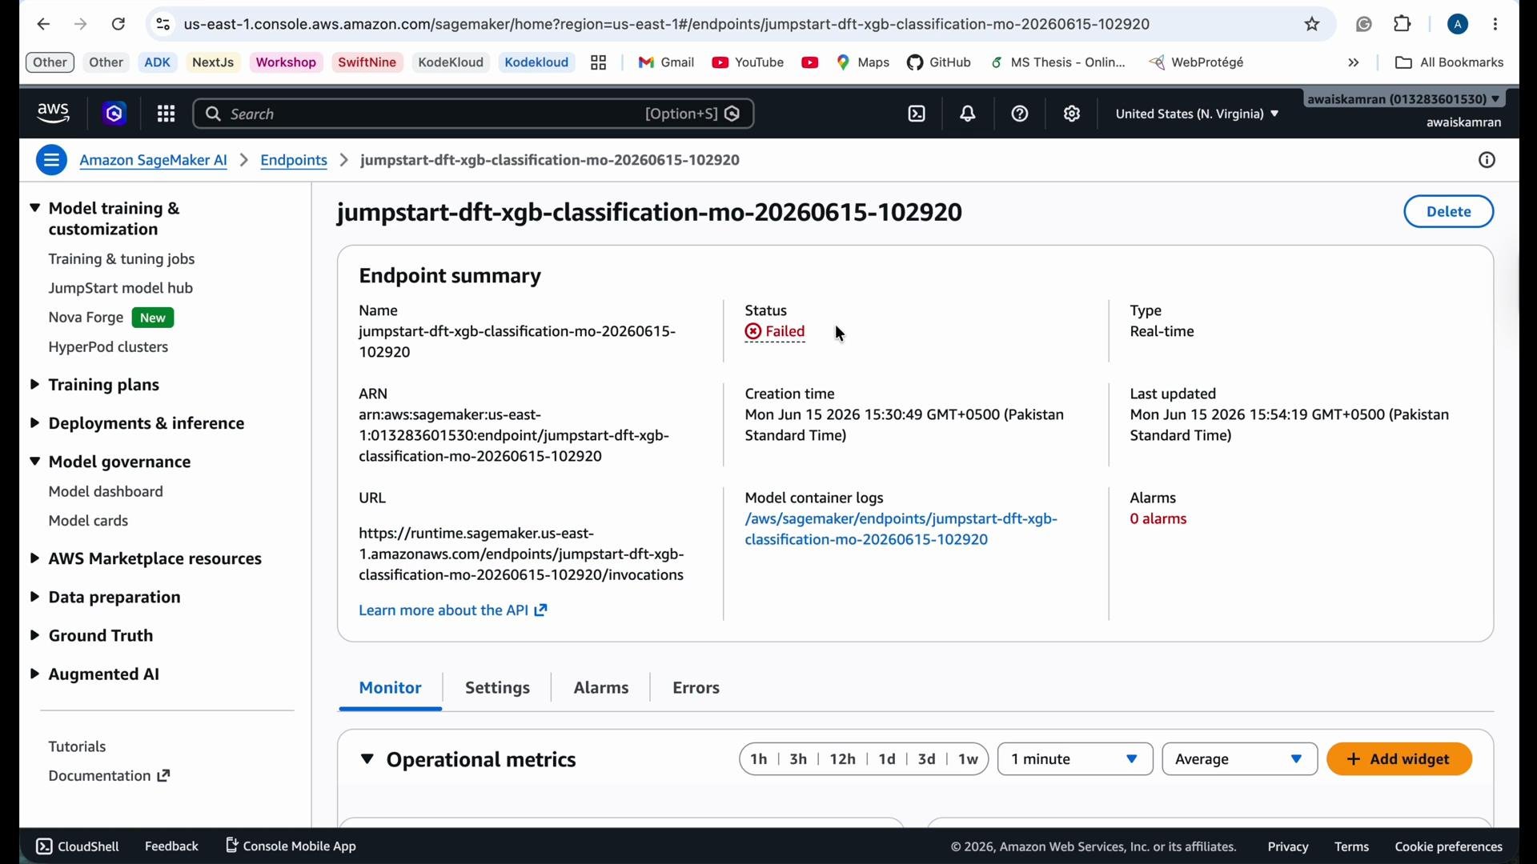Open the 0 alarms link

(1158, 519)
